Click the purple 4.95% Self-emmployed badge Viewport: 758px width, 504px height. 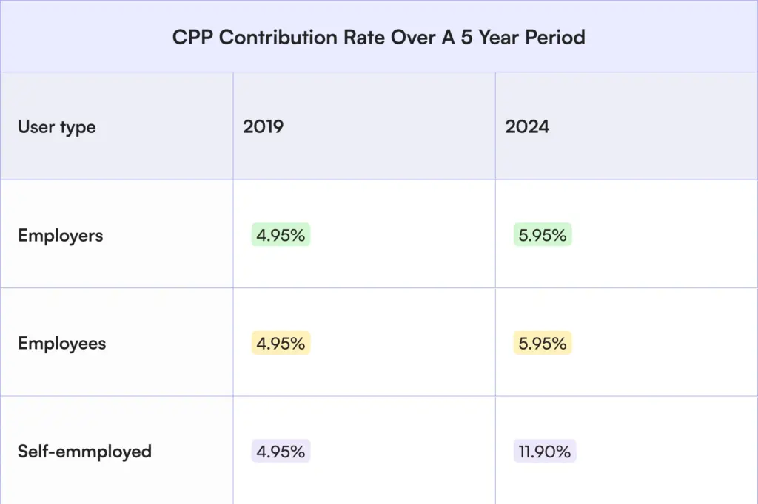(x=281, y=452)
